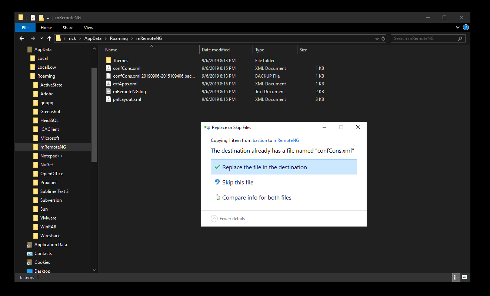The height and width of the screenshot is (296, 490).
Task: Open the address bar history dropdown
Action: [377, 38]
